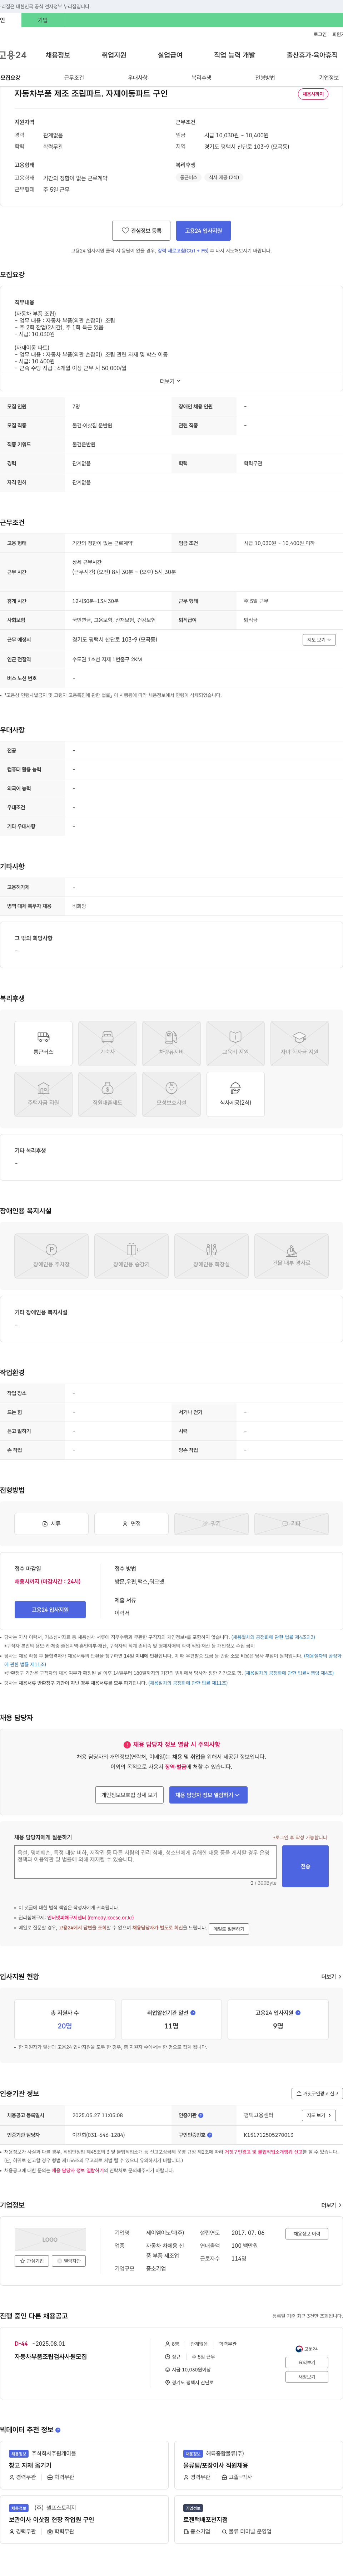Click 고용24 입사지원 under 접수 마감일

tap(50, 1610)
